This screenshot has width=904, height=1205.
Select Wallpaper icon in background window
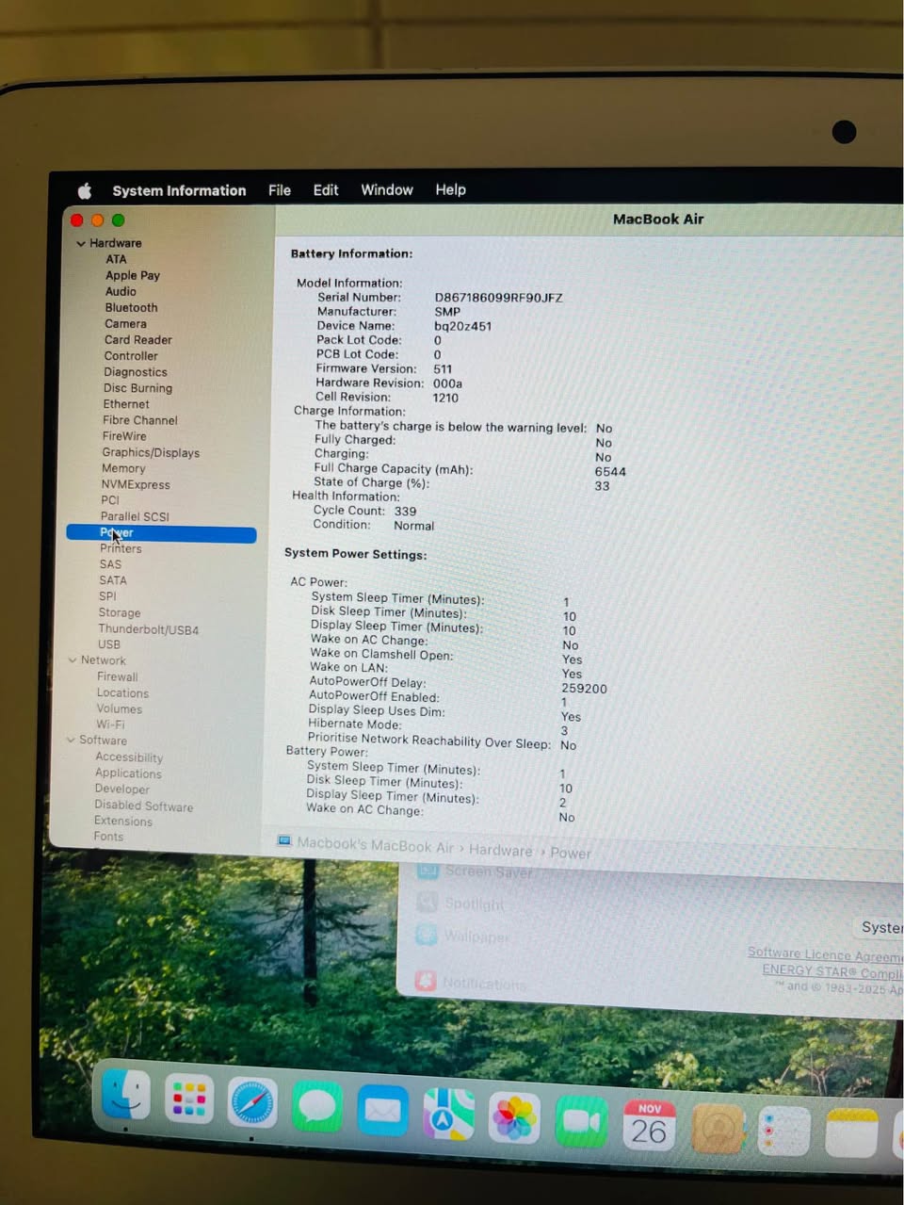click(x=427, y=935)
